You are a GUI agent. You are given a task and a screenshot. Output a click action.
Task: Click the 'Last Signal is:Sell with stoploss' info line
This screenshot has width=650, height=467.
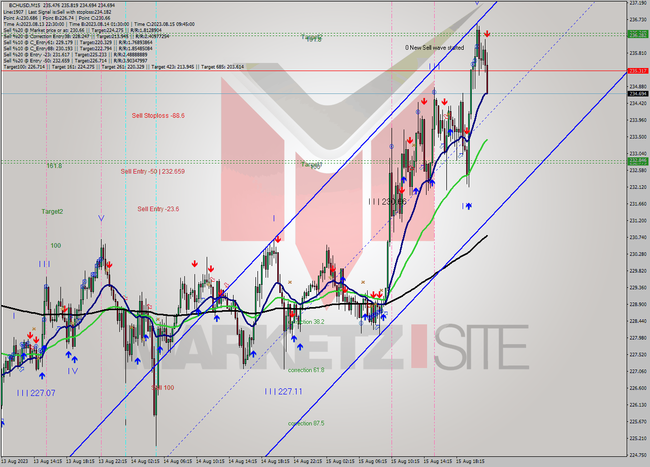[x=57, y=12]
